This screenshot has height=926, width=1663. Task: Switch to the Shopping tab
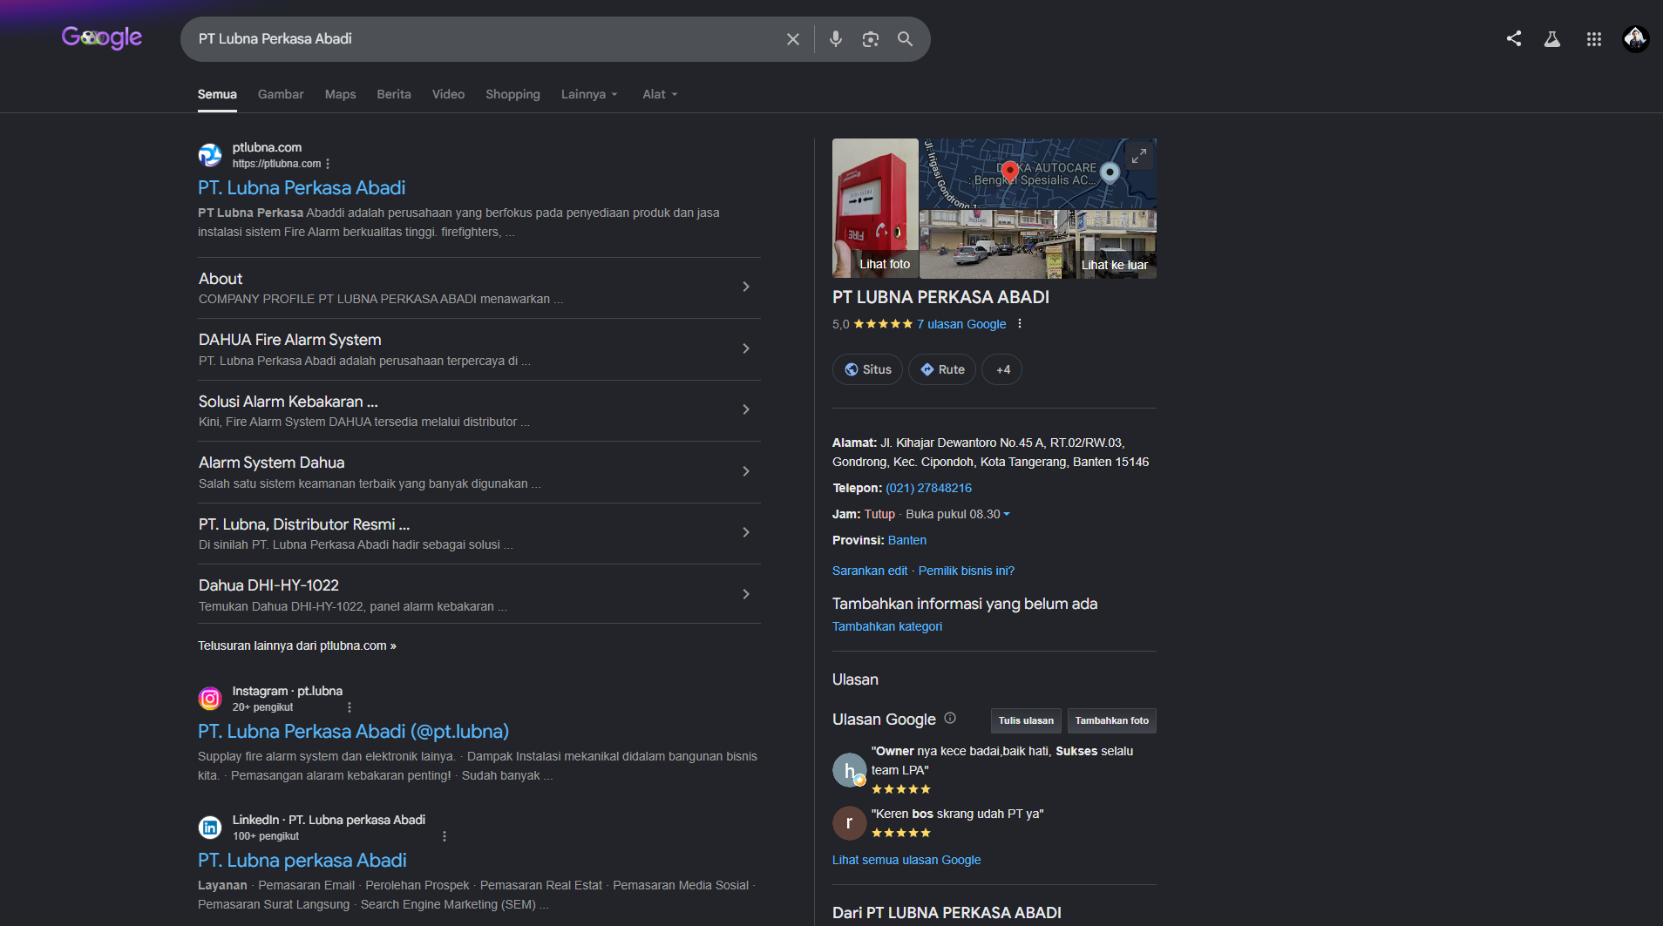[x=512, y=94]
